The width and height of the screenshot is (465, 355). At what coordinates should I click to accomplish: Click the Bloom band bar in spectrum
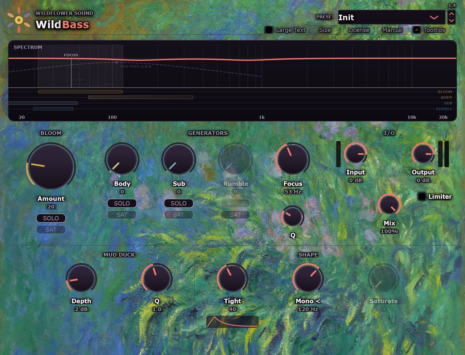[x=80, y=92]
